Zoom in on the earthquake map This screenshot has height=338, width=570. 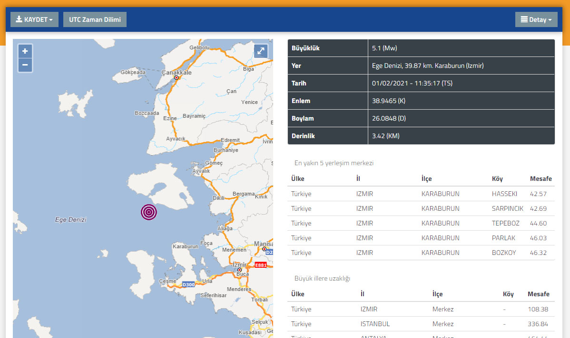(25, 51)
